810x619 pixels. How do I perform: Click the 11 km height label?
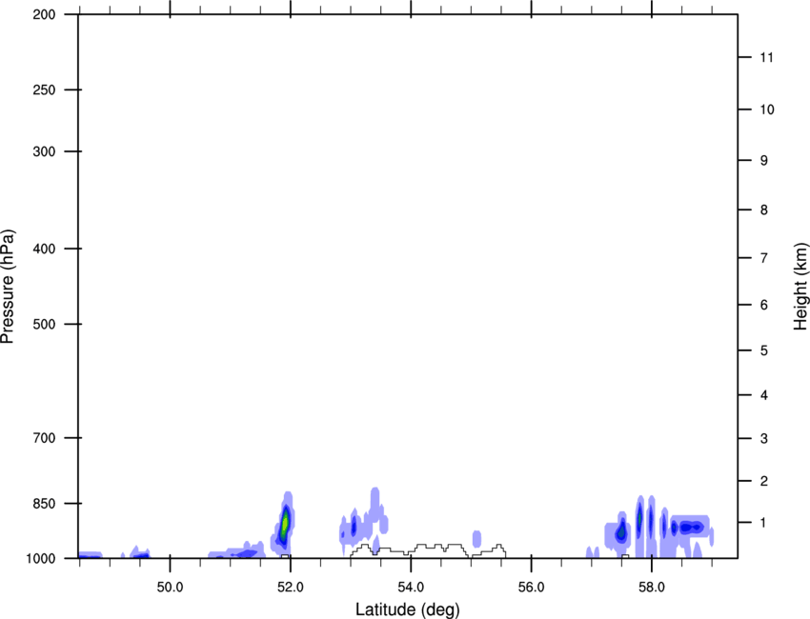click(767, 57)
